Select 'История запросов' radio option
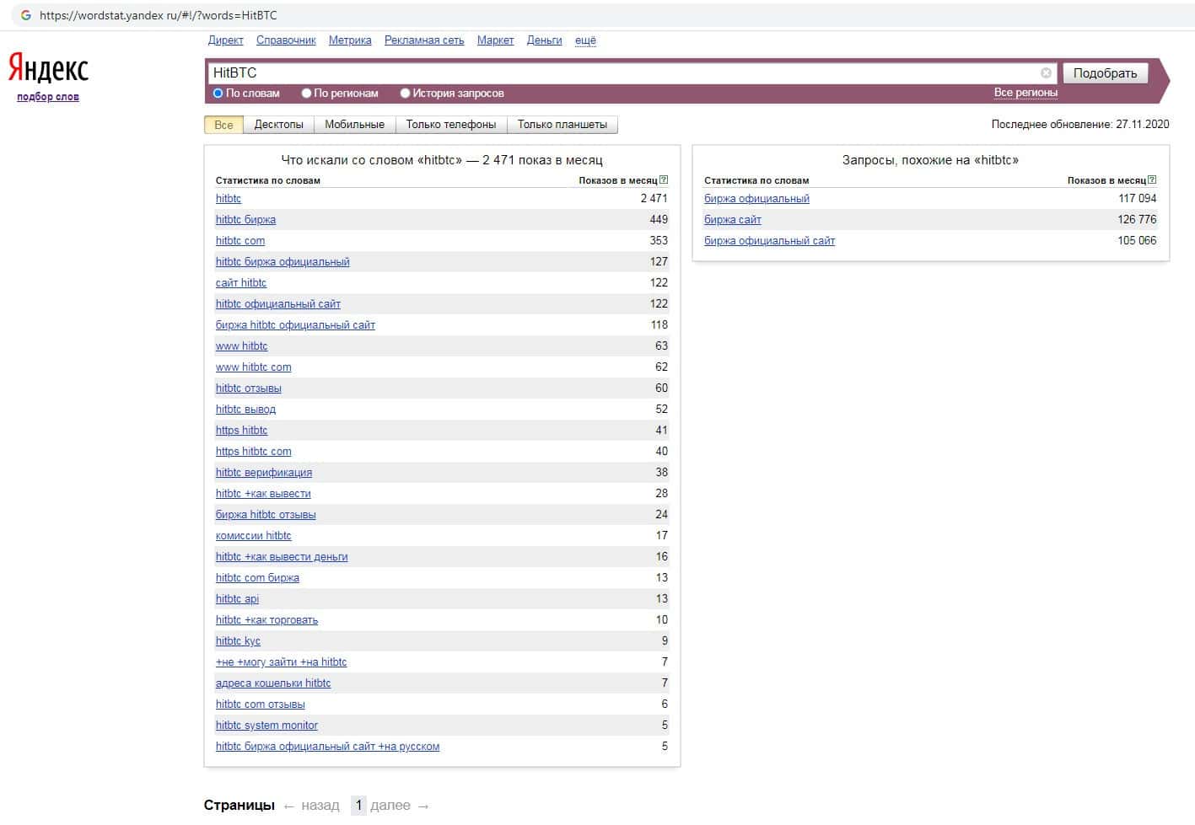Viewport: 1195px width, 825px height. click(x=405, y=94)
